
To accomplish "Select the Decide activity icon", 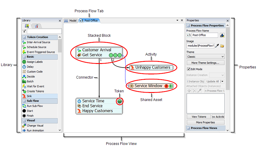I will point(24,77).
